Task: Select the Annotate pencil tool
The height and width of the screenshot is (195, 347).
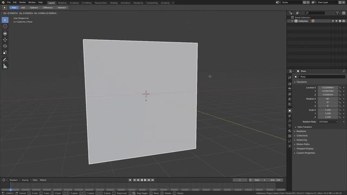Action: [x=5, y=60]
